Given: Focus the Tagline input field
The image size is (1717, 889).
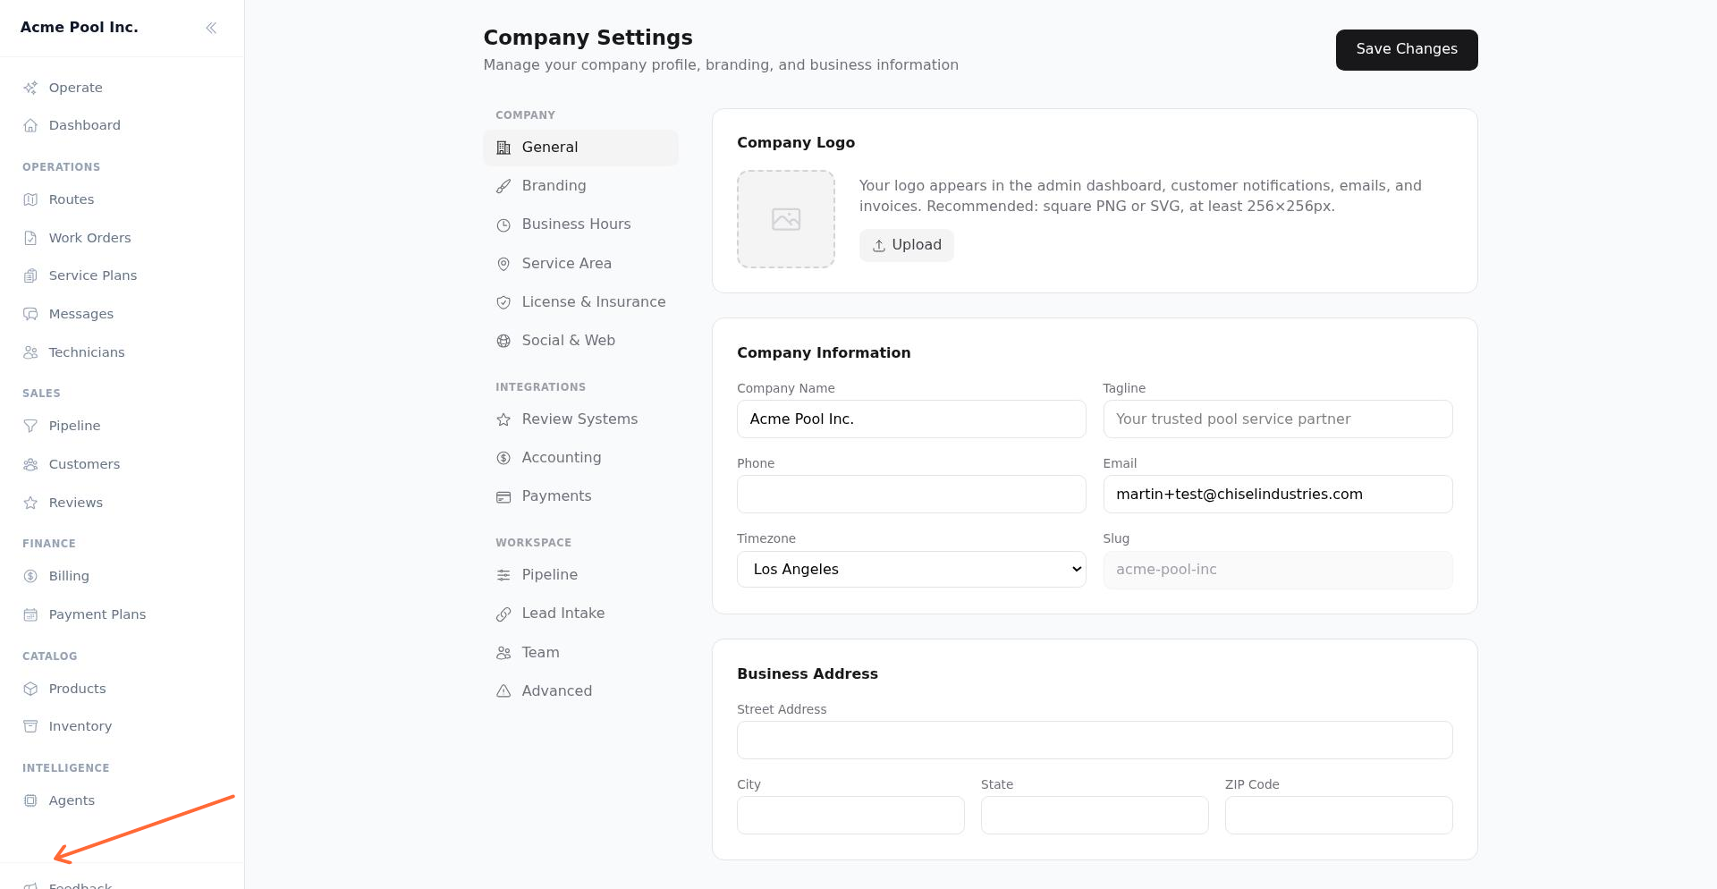Looking at the screenshot, I should (1278, 419).
